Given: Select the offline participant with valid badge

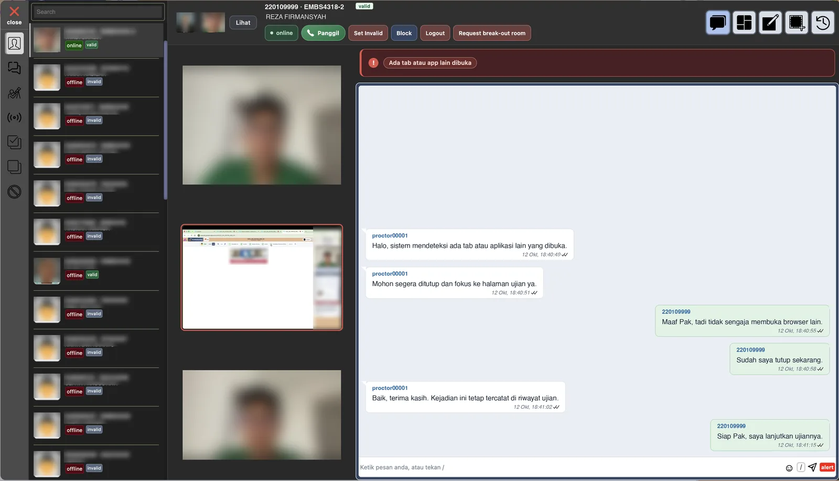Looking at the screenshot, I should click(96, 271).
